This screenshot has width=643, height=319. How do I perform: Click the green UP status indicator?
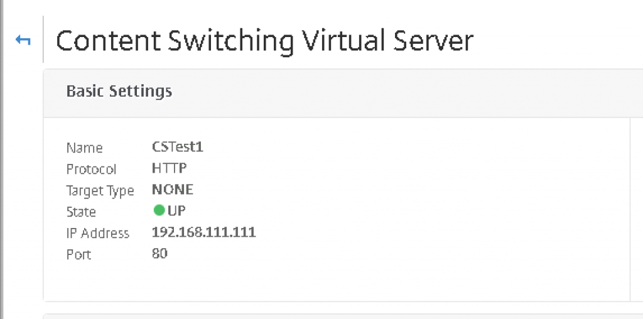point(159,211)
